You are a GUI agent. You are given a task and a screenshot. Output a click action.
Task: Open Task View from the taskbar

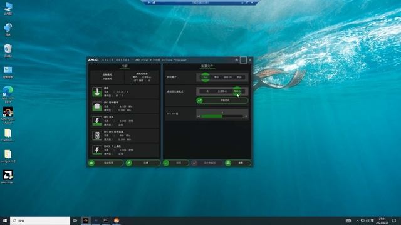75,221
